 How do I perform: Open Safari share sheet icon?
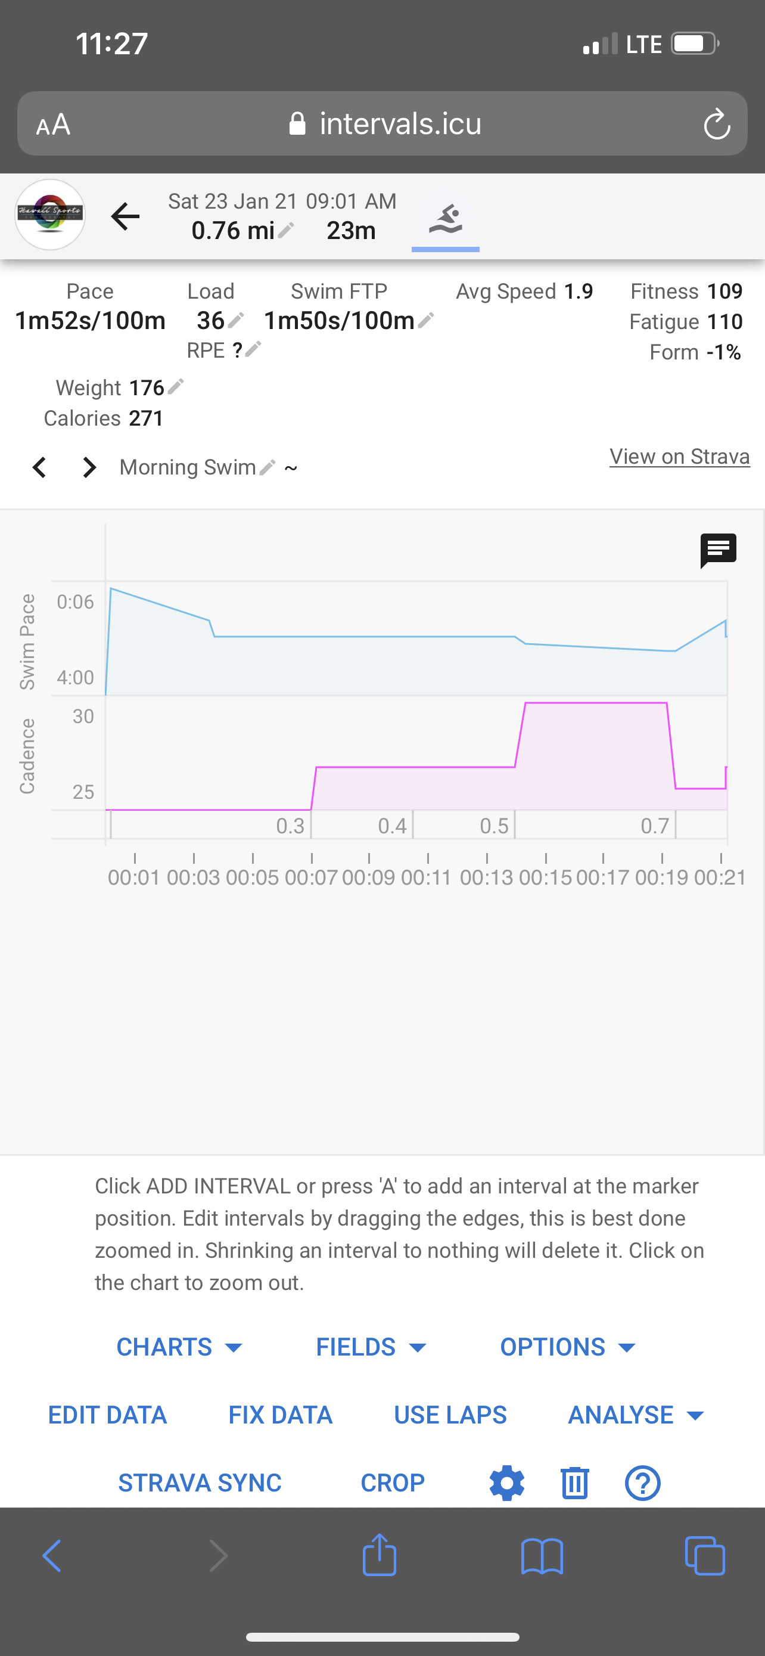379,1555
